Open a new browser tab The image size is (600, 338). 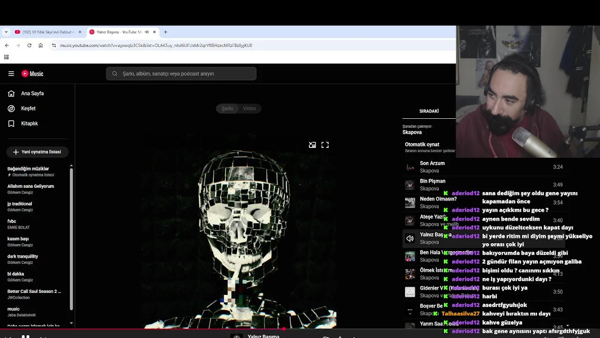[165, 32]
